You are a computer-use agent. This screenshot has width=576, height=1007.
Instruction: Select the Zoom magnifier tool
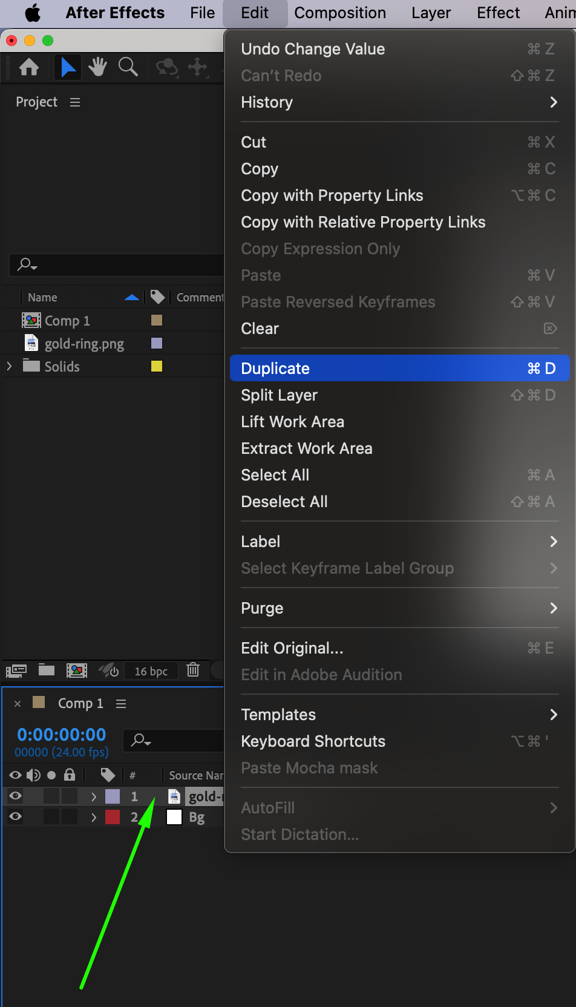point(128,67)
